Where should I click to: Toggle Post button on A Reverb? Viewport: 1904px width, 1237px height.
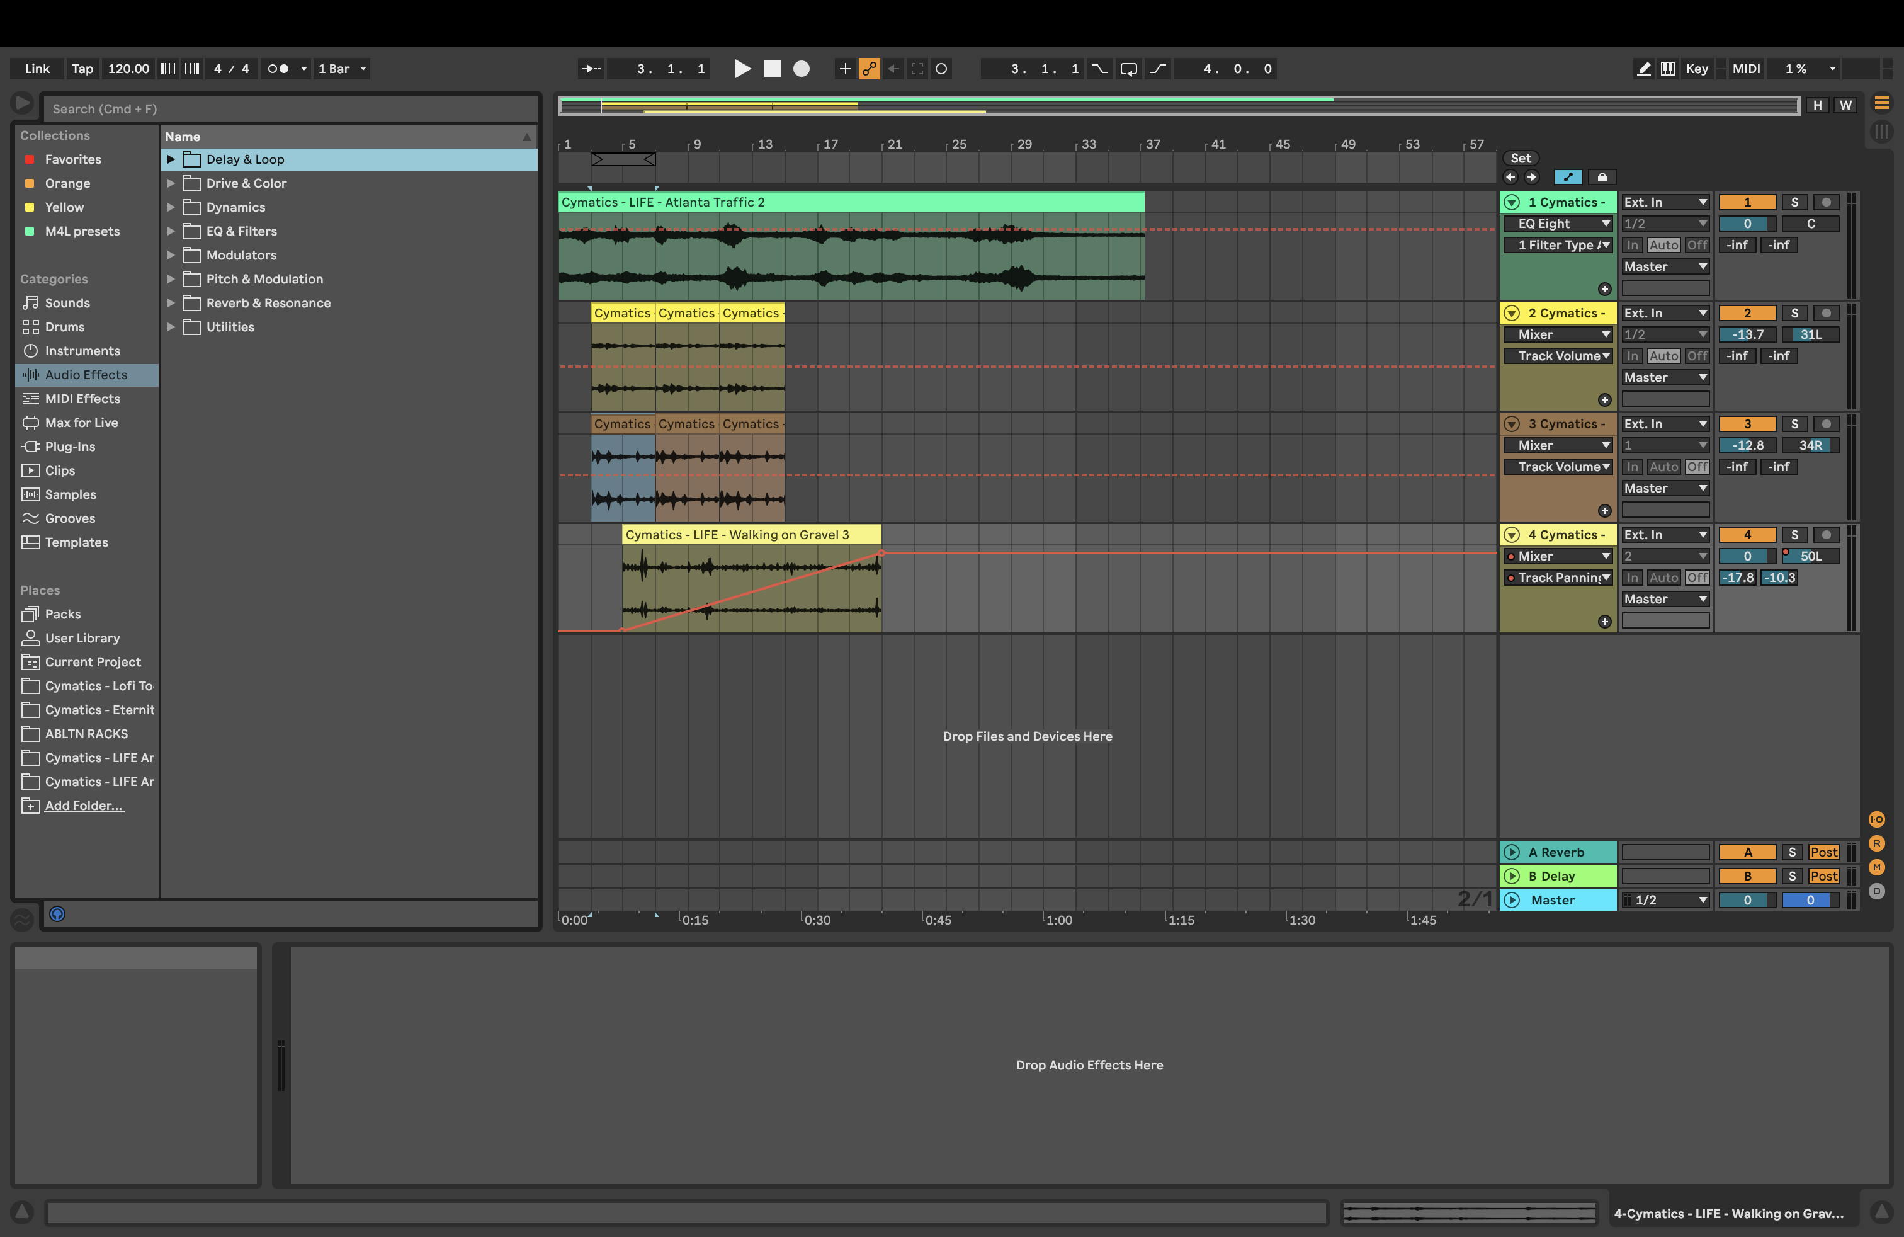point(1823,853)
